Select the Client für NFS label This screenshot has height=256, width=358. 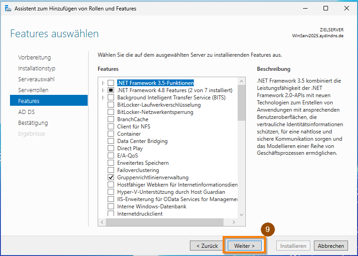point(134,127)
